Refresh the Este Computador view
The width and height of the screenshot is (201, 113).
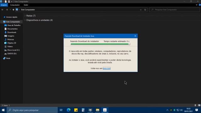point(145,10)
